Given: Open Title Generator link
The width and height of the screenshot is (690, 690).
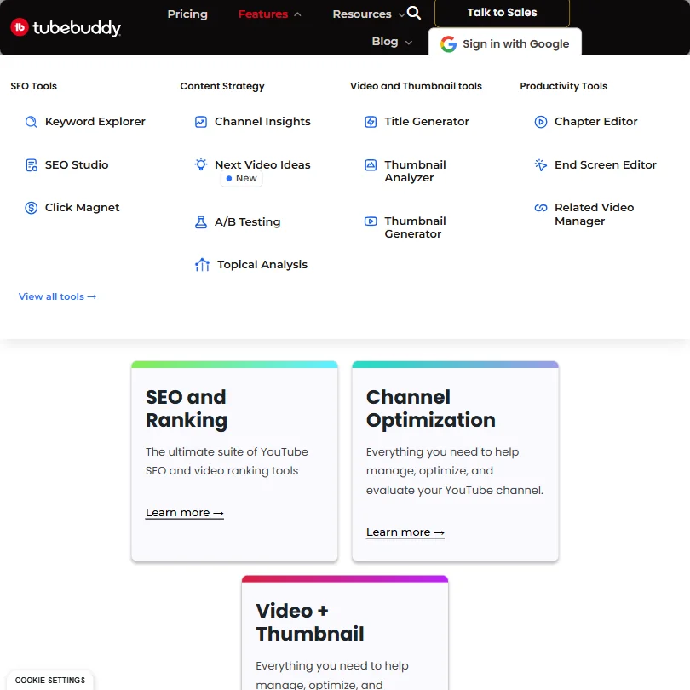Looking at the screenshot, I should [427, 122].
